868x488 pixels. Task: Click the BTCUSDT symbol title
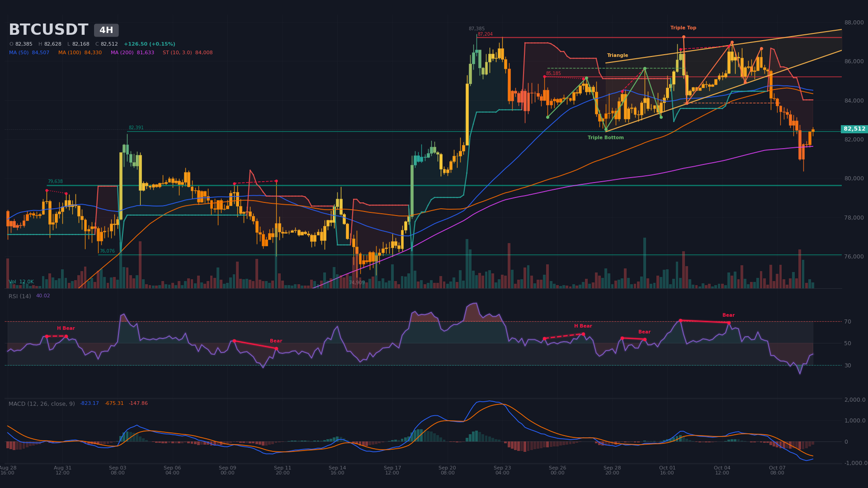tap(48, 30)
